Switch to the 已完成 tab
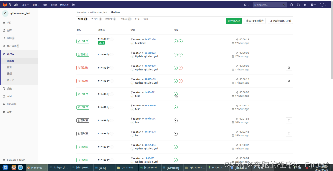333x171 pixels. click(125, 19)
